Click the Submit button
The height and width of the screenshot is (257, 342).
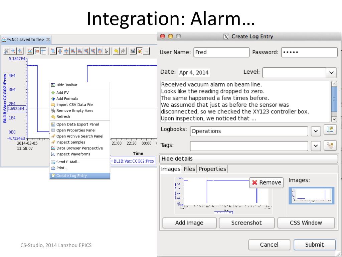(x=314, y=245)
